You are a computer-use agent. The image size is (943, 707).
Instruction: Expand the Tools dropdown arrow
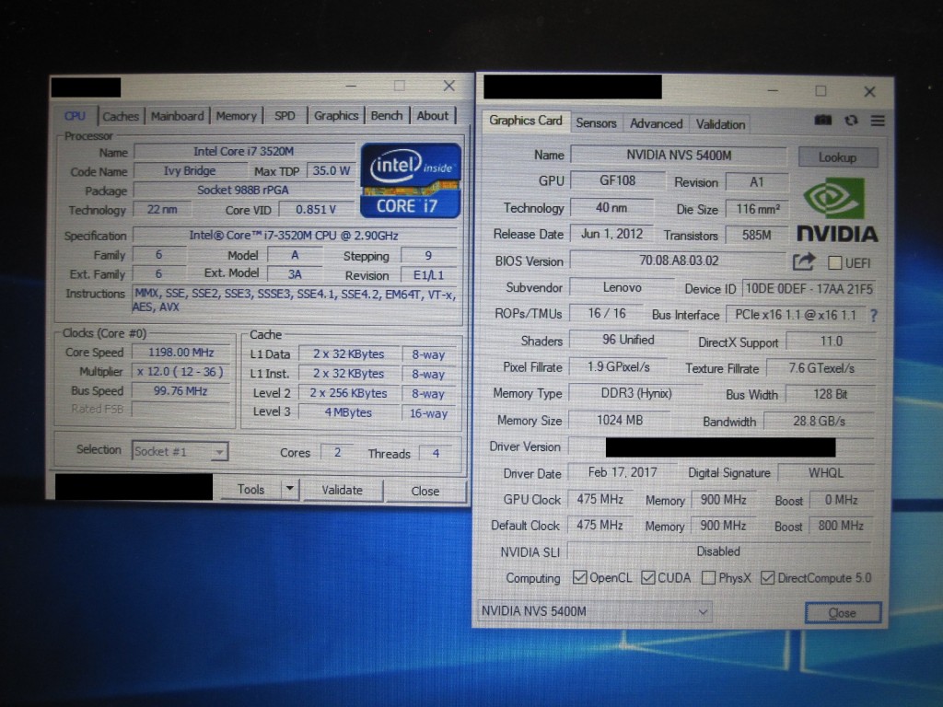[x=290, y=489]
